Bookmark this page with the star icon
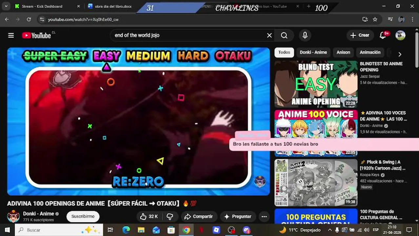Image resolution: width=419 pixels, height=236 pixels. (375, 19)
